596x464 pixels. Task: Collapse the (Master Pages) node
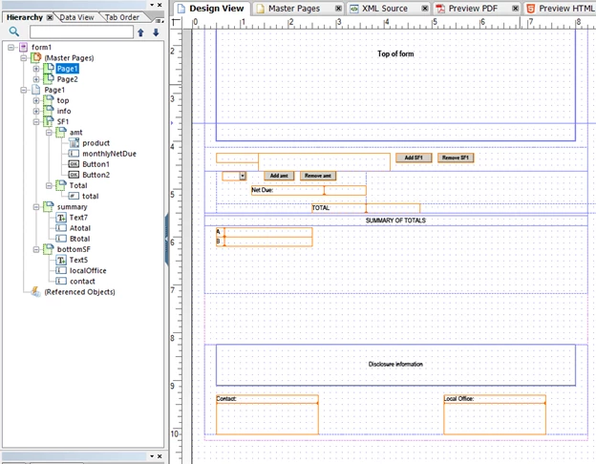click(24, 58)
